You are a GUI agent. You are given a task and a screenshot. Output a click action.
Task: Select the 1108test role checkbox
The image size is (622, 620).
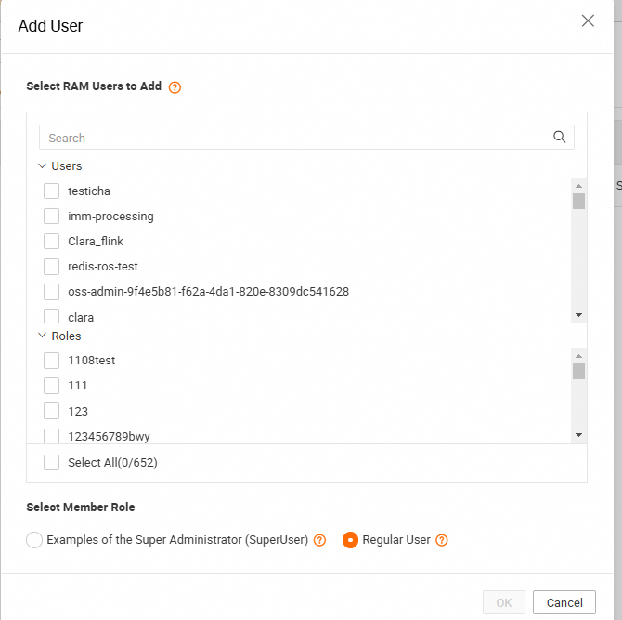click(52, 361)
